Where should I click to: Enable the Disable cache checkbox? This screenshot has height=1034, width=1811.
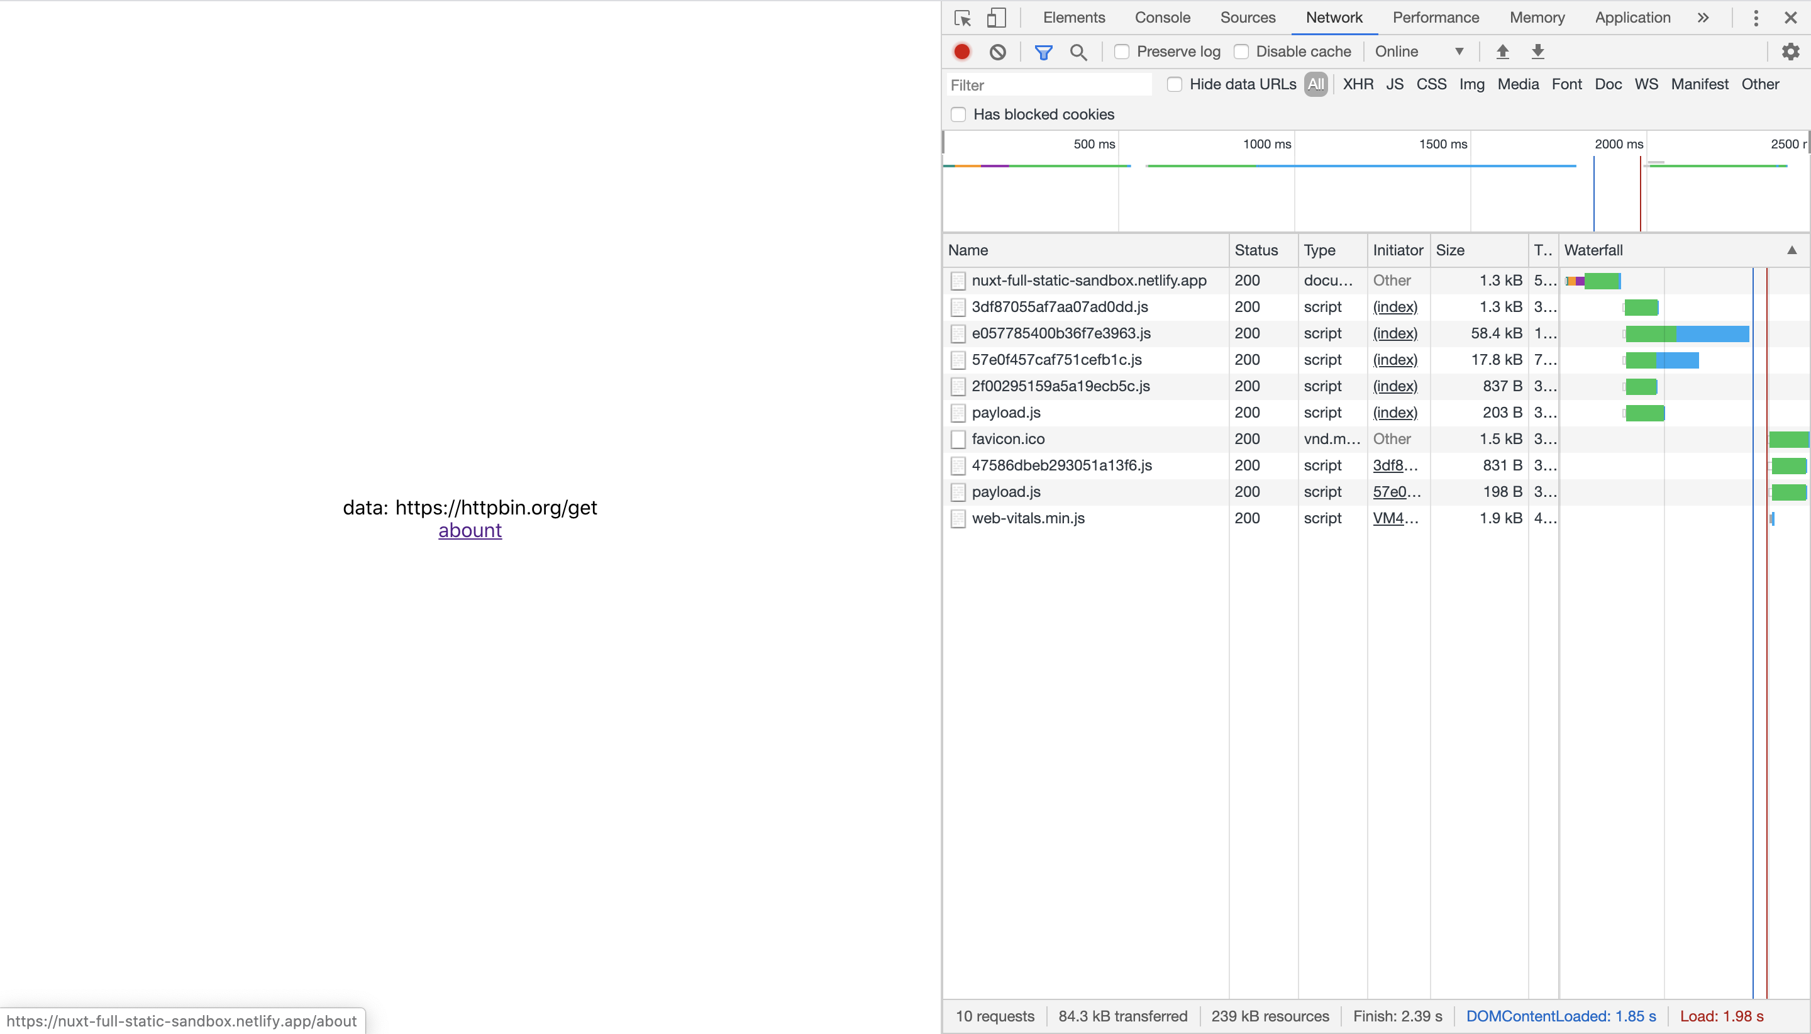tap(1241, 52)
